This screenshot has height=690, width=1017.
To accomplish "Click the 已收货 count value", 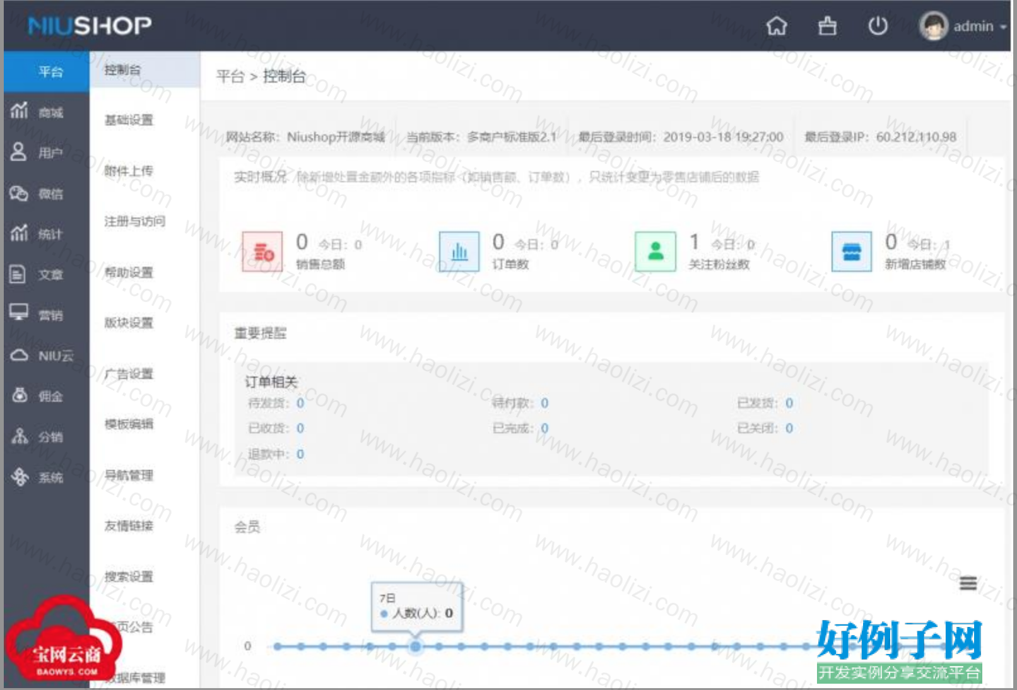I will coord(300,428).
